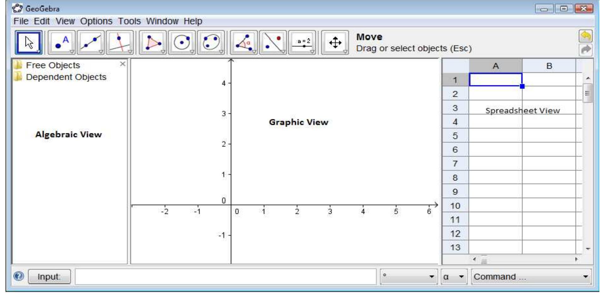
Task: Open the Window menu
Action: point(162,21)
